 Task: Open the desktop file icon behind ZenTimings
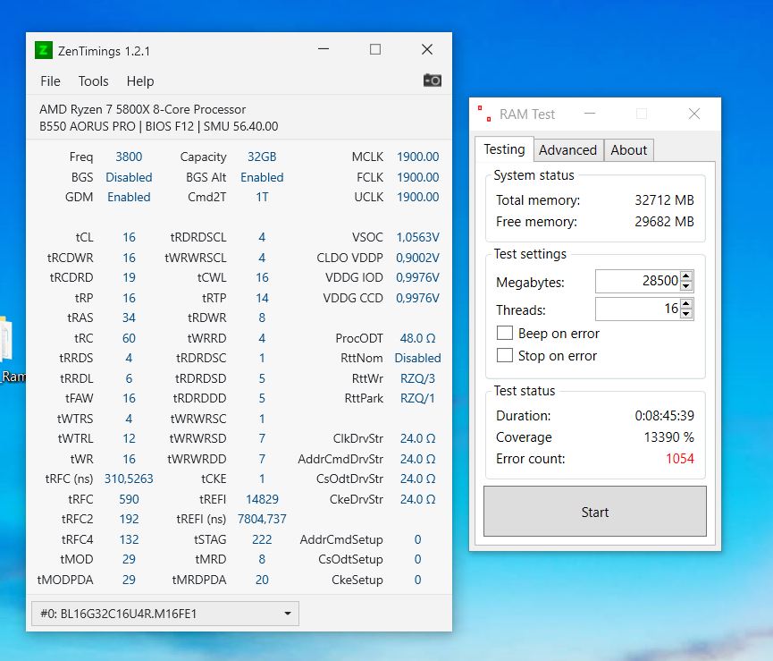6,339
